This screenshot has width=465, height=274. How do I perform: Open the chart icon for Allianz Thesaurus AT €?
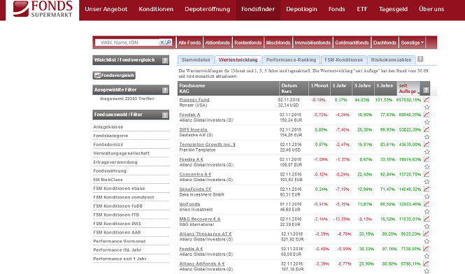point(427,233)
